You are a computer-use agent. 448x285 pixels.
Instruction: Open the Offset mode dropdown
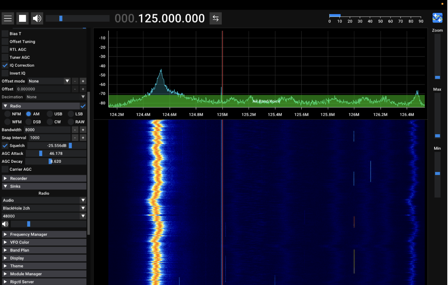tap(49, 81)
